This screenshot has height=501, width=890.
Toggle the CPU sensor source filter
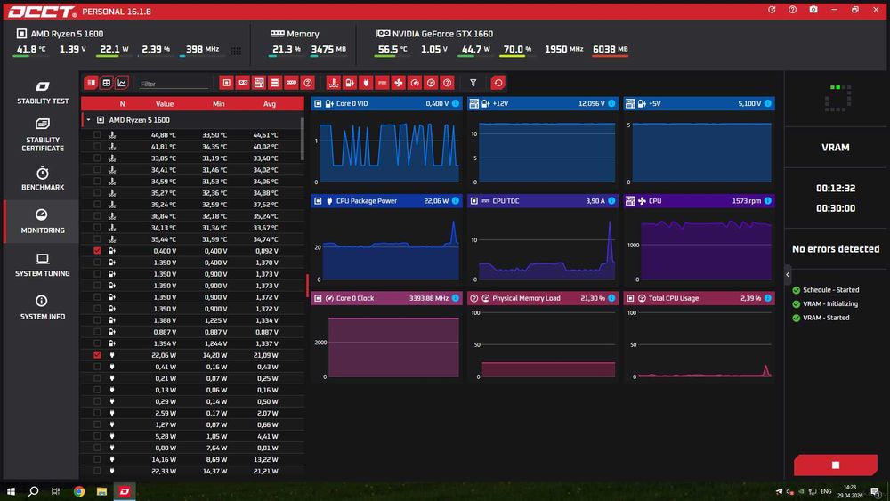[x=226, y=83]
